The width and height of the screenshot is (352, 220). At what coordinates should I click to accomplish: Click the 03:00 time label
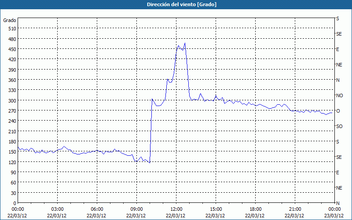pyautogui.click(x=57, y=209)
